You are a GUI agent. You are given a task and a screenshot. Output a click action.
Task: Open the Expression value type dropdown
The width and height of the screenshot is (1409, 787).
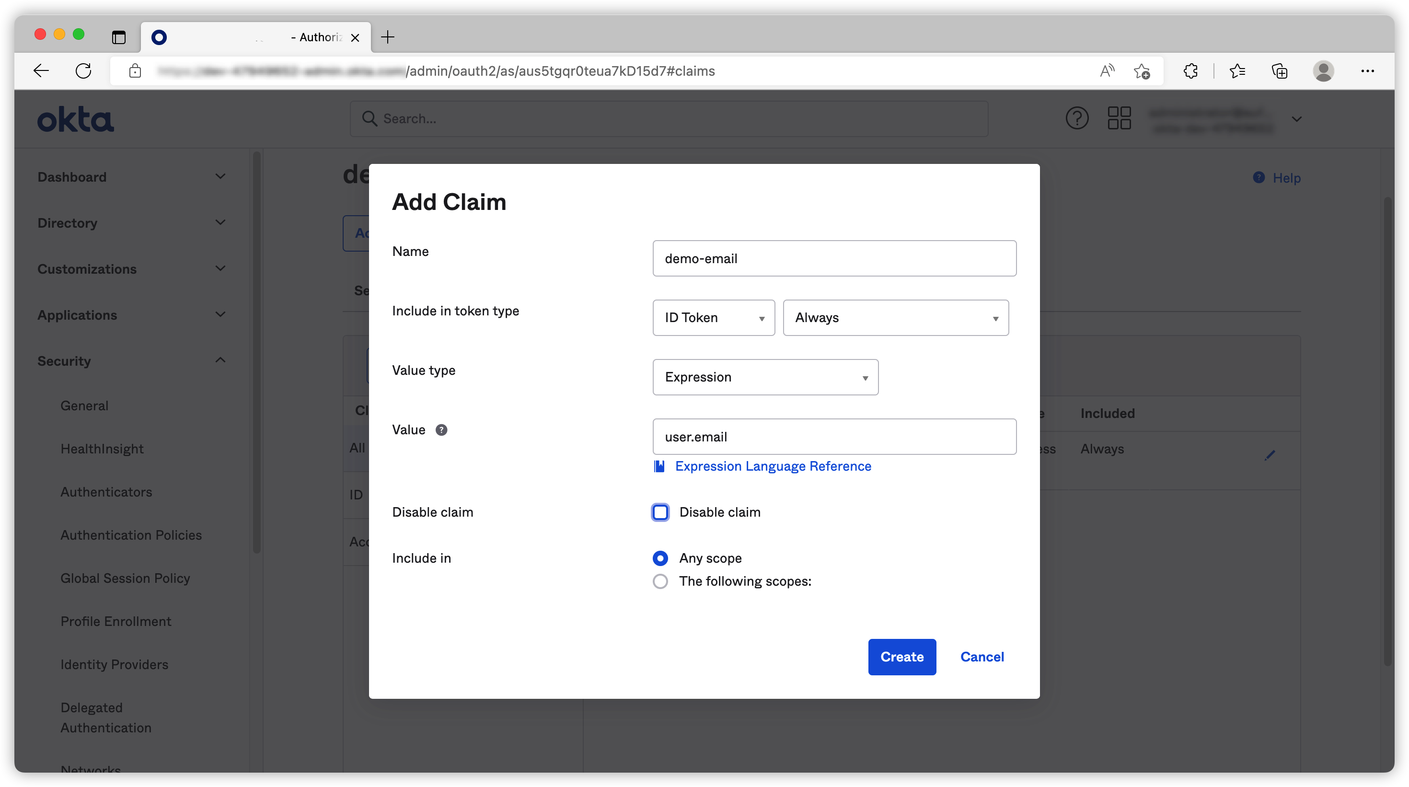coord(765,377)
